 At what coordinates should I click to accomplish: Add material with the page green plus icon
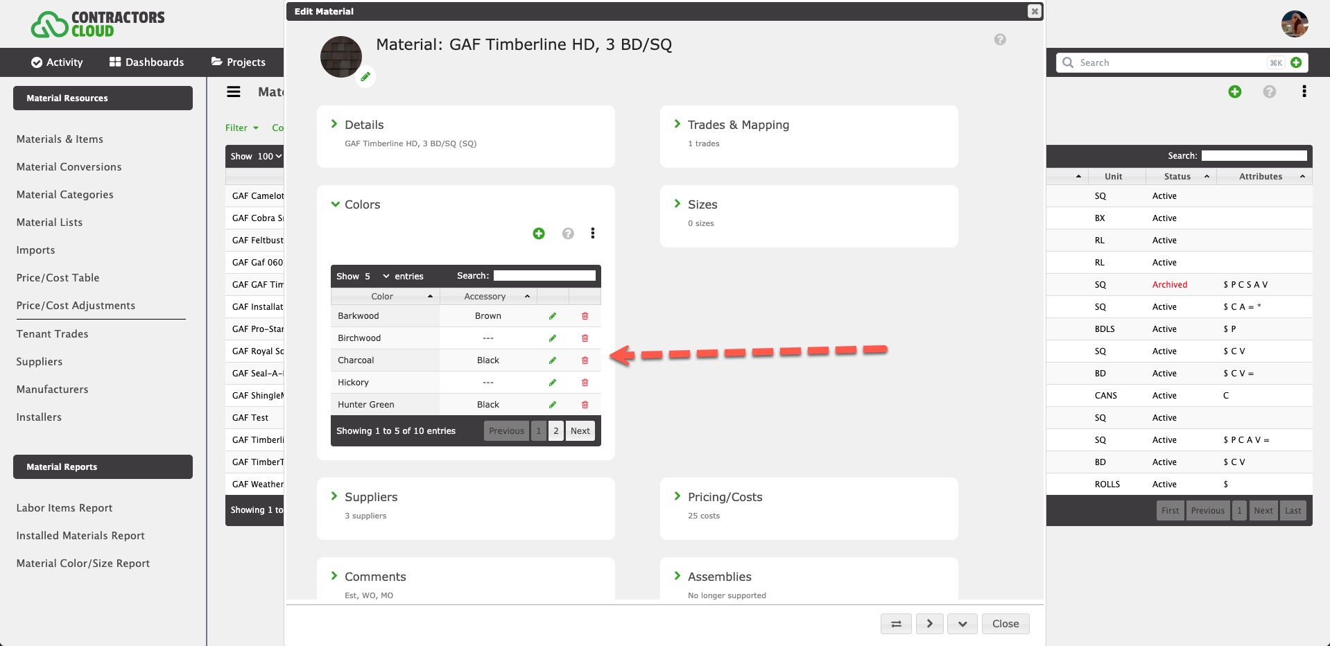(1235, 91)
